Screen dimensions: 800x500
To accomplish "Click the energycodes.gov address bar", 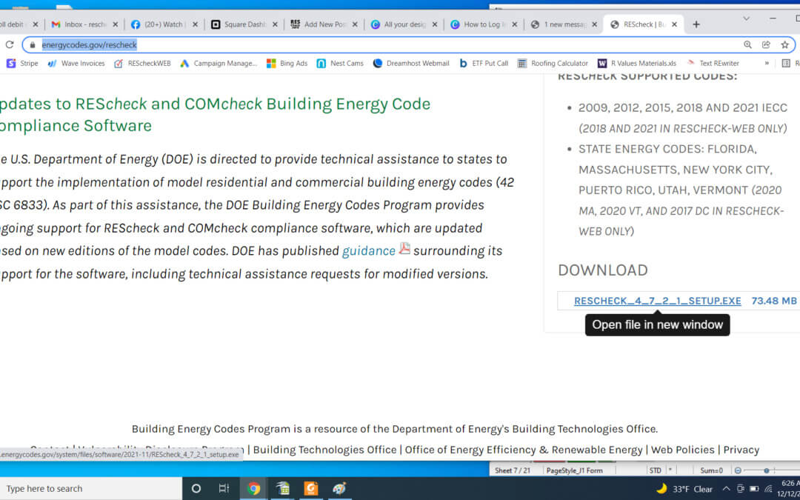I will 370,44.
